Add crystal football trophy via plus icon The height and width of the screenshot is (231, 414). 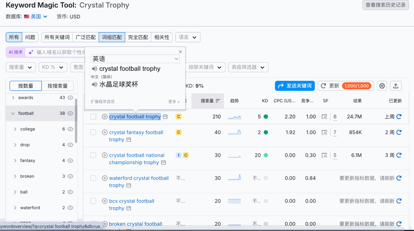click(105, 117)
